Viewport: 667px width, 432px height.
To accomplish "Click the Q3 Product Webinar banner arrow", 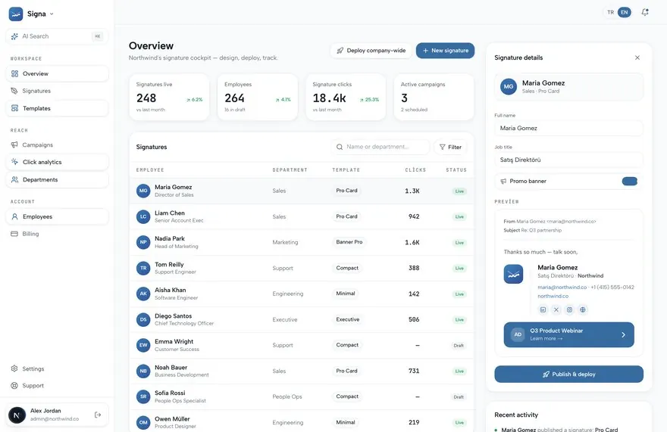I will [x=623, y=334].
